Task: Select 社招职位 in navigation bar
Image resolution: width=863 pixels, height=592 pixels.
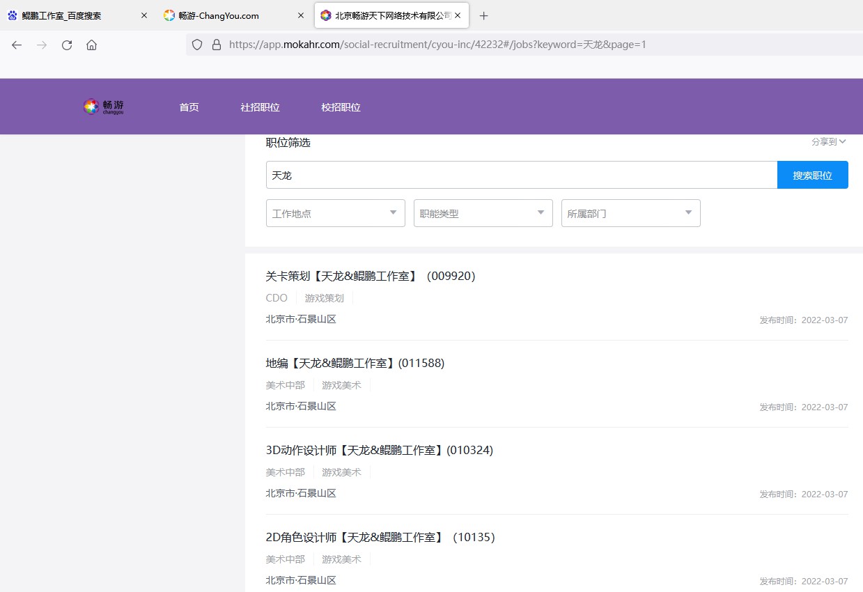Action: pos(260,107)
